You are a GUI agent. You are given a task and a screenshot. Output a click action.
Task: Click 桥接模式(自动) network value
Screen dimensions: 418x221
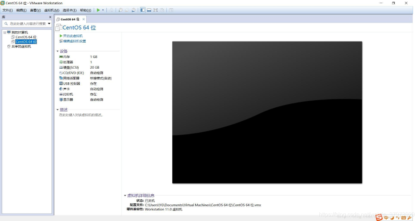pos(101,78)
